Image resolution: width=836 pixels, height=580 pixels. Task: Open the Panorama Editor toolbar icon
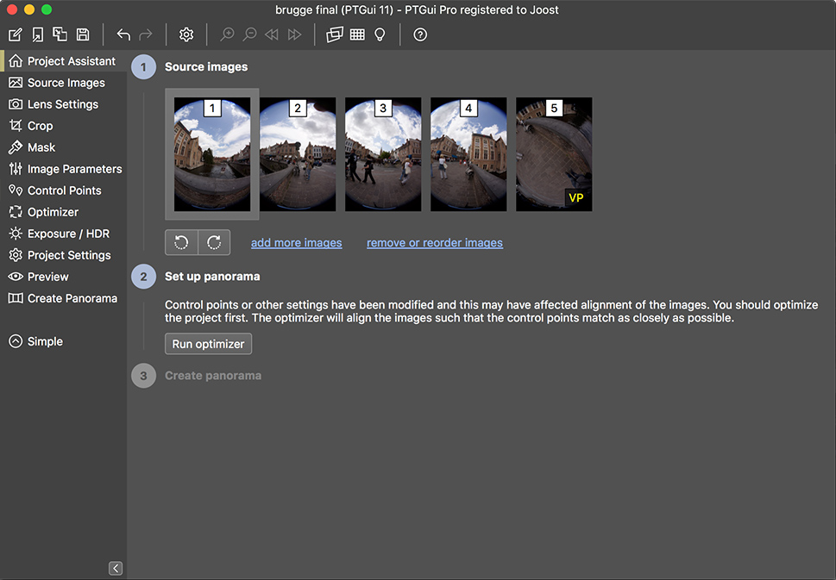(x=335, y=34)
